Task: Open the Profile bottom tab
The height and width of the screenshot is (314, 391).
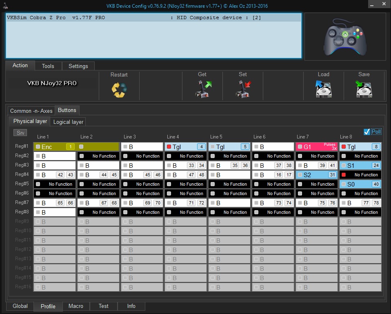Action: pyautogui.click(x=48, y=306)
